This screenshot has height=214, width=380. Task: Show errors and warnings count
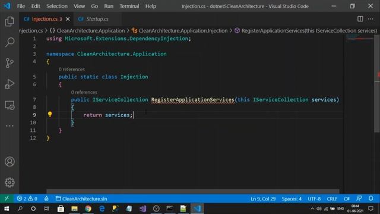pyautogui.click(x=27, y=199)
